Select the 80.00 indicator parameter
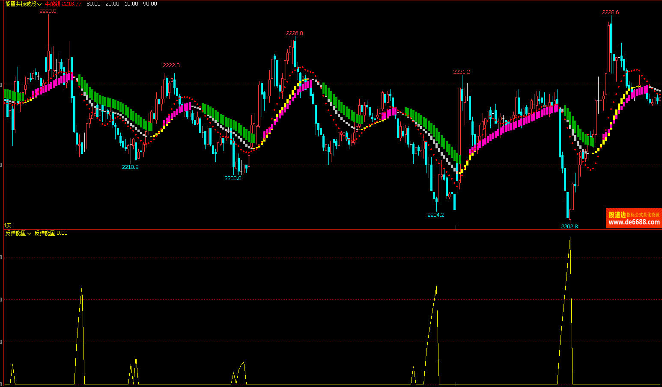Image resolution: width=662 pixels, height=387 pixels. [93, 4]
